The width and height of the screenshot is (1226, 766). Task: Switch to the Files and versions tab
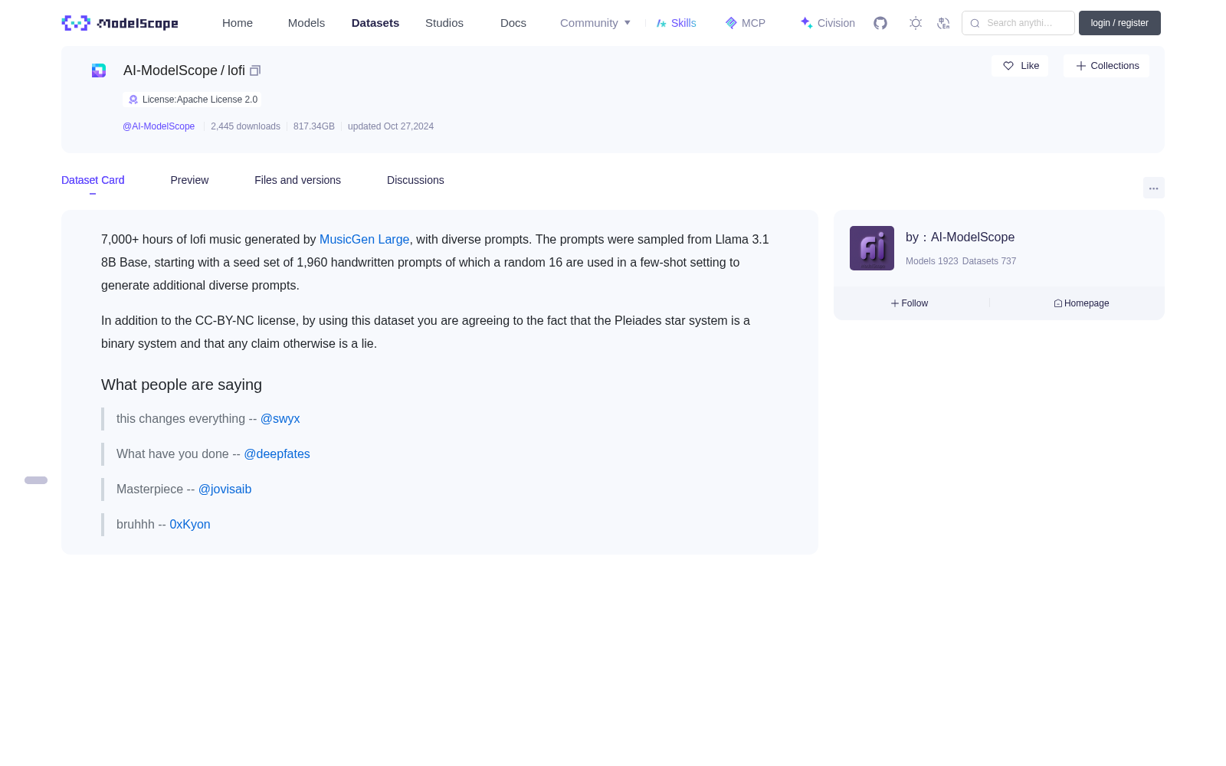[x=297, y=180]
